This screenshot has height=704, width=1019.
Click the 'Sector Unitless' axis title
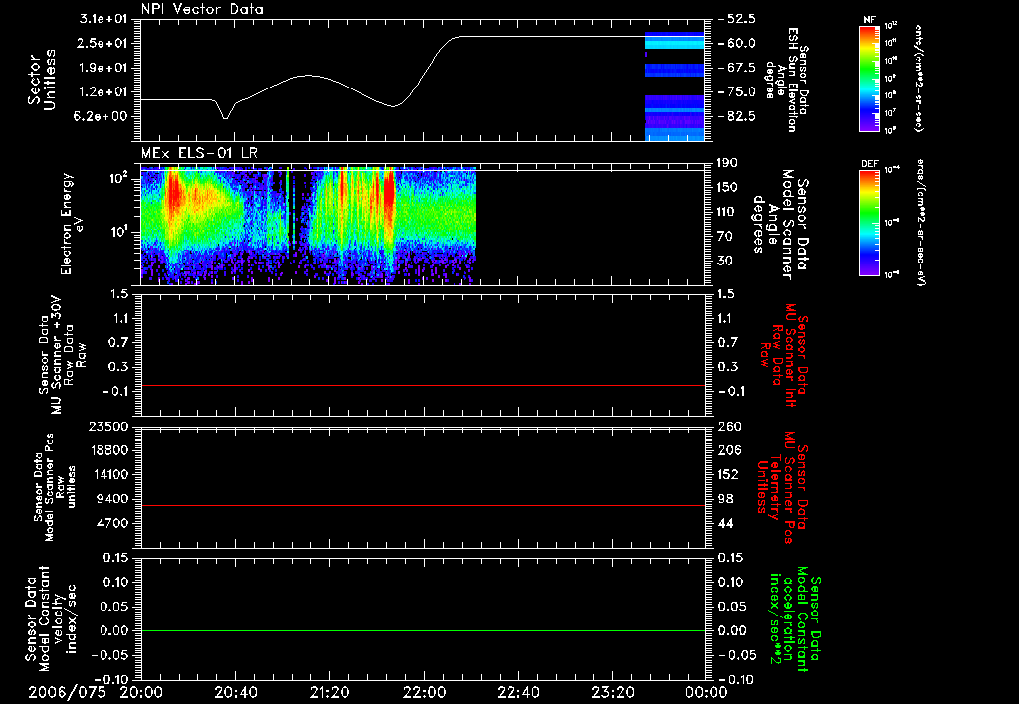coord(41,80)
